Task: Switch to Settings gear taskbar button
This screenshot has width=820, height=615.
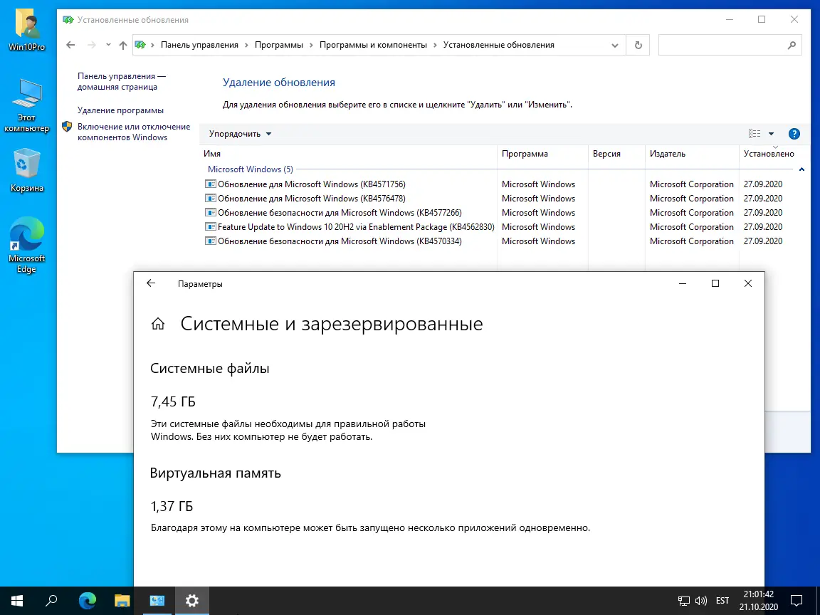Action: pos(192,600)
